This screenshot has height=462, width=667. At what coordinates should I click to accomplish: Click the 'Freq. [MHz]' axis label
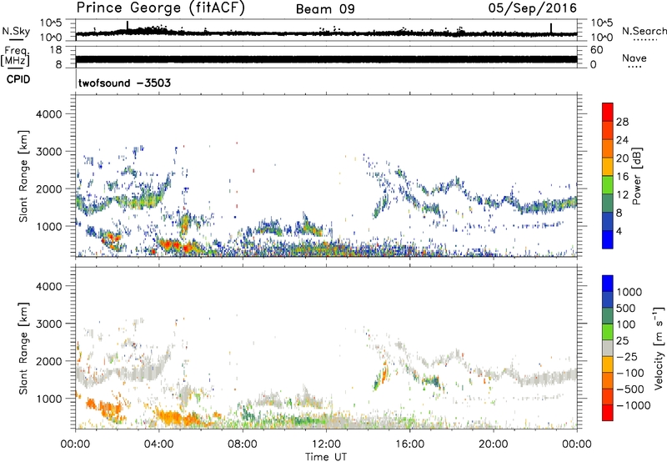pos(16,57)
